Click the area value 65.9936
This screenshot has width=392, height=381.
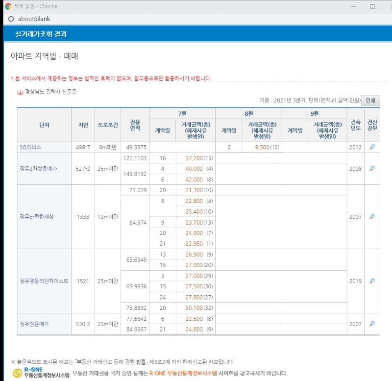pyautogui.click(x=136, y=286)
